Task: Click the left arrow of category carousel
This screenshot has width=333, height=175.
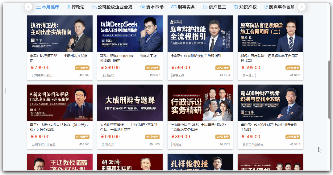Action: point(28,7)
